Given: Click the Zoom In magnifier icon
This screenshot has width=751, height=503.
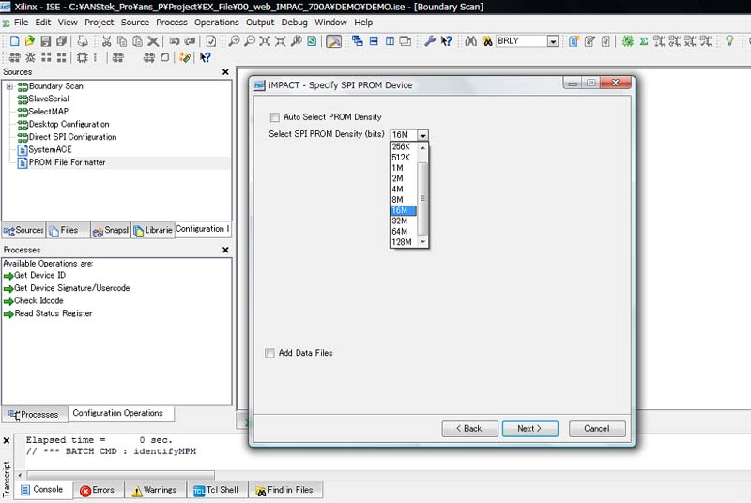Looking at the screenshot, I should coord(234,41).
